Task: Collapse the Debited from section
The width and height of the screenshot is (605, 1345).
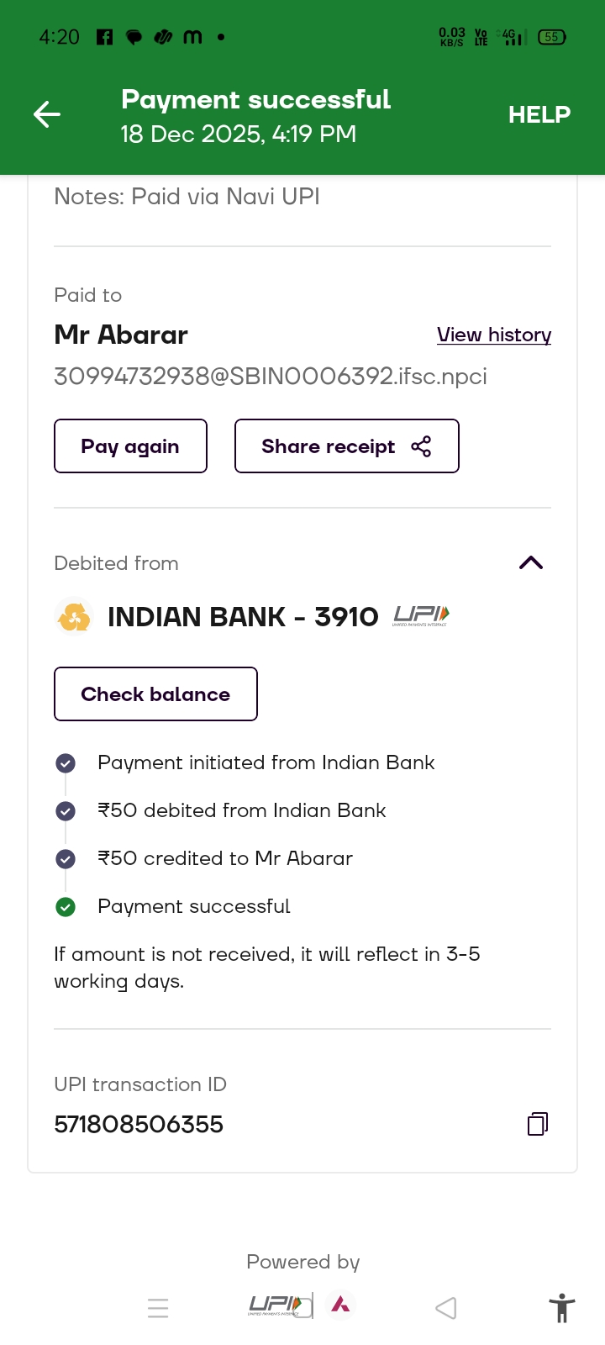Action: (x=531, y=563)
